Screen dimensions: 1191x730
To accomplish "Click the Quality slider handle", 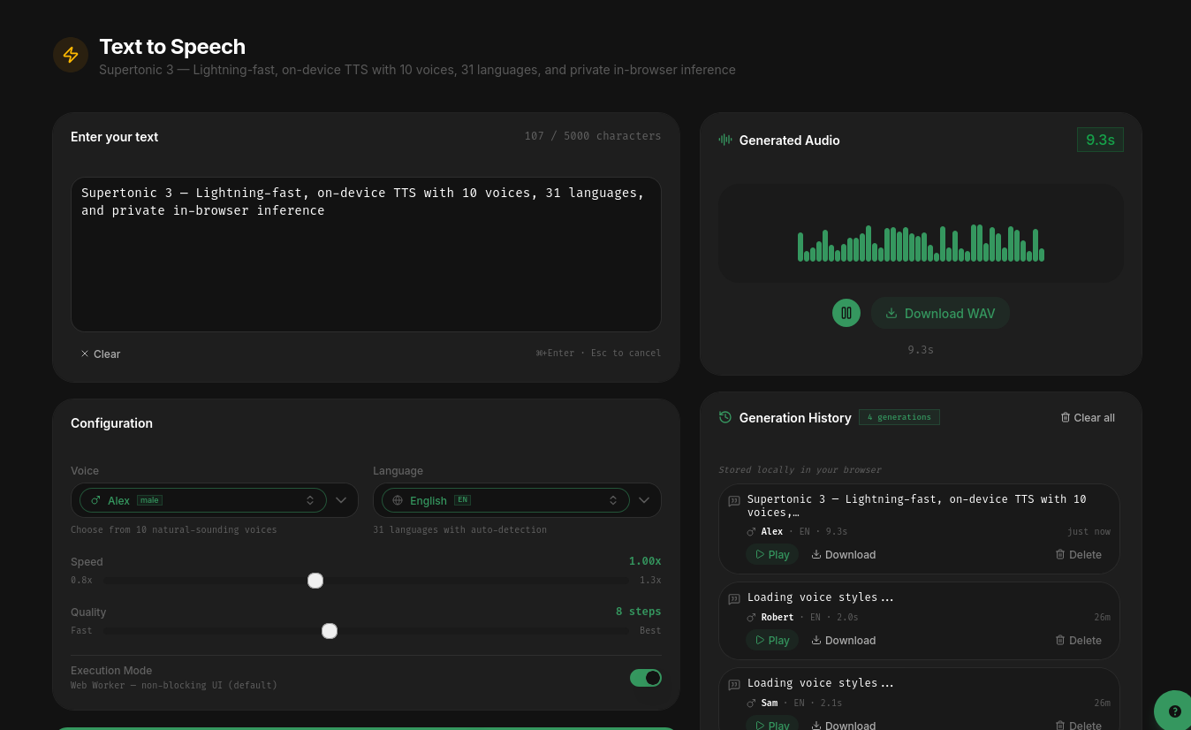I will coord(330,631).
